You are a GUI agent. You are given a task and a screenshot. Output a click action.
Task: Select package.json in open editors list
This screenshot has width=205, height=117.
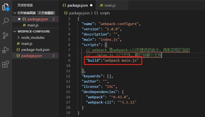(35, 19)
